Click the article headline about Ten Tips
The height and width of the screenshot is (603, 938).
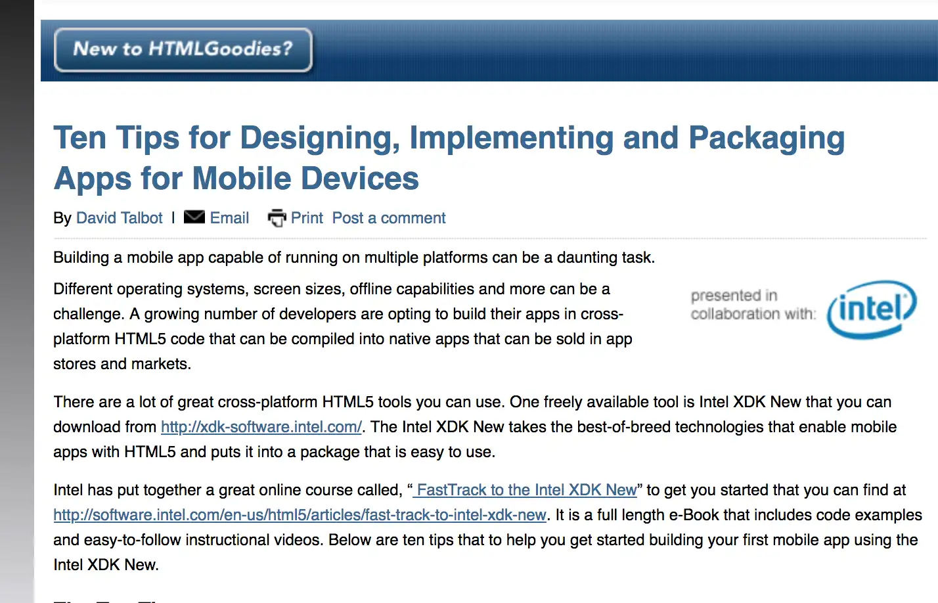click(x=449, y=158)
